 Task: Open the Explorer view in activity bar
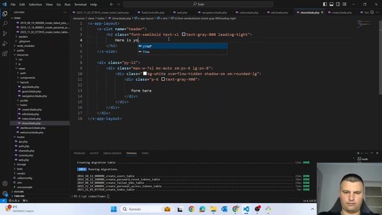coord(5,14)
